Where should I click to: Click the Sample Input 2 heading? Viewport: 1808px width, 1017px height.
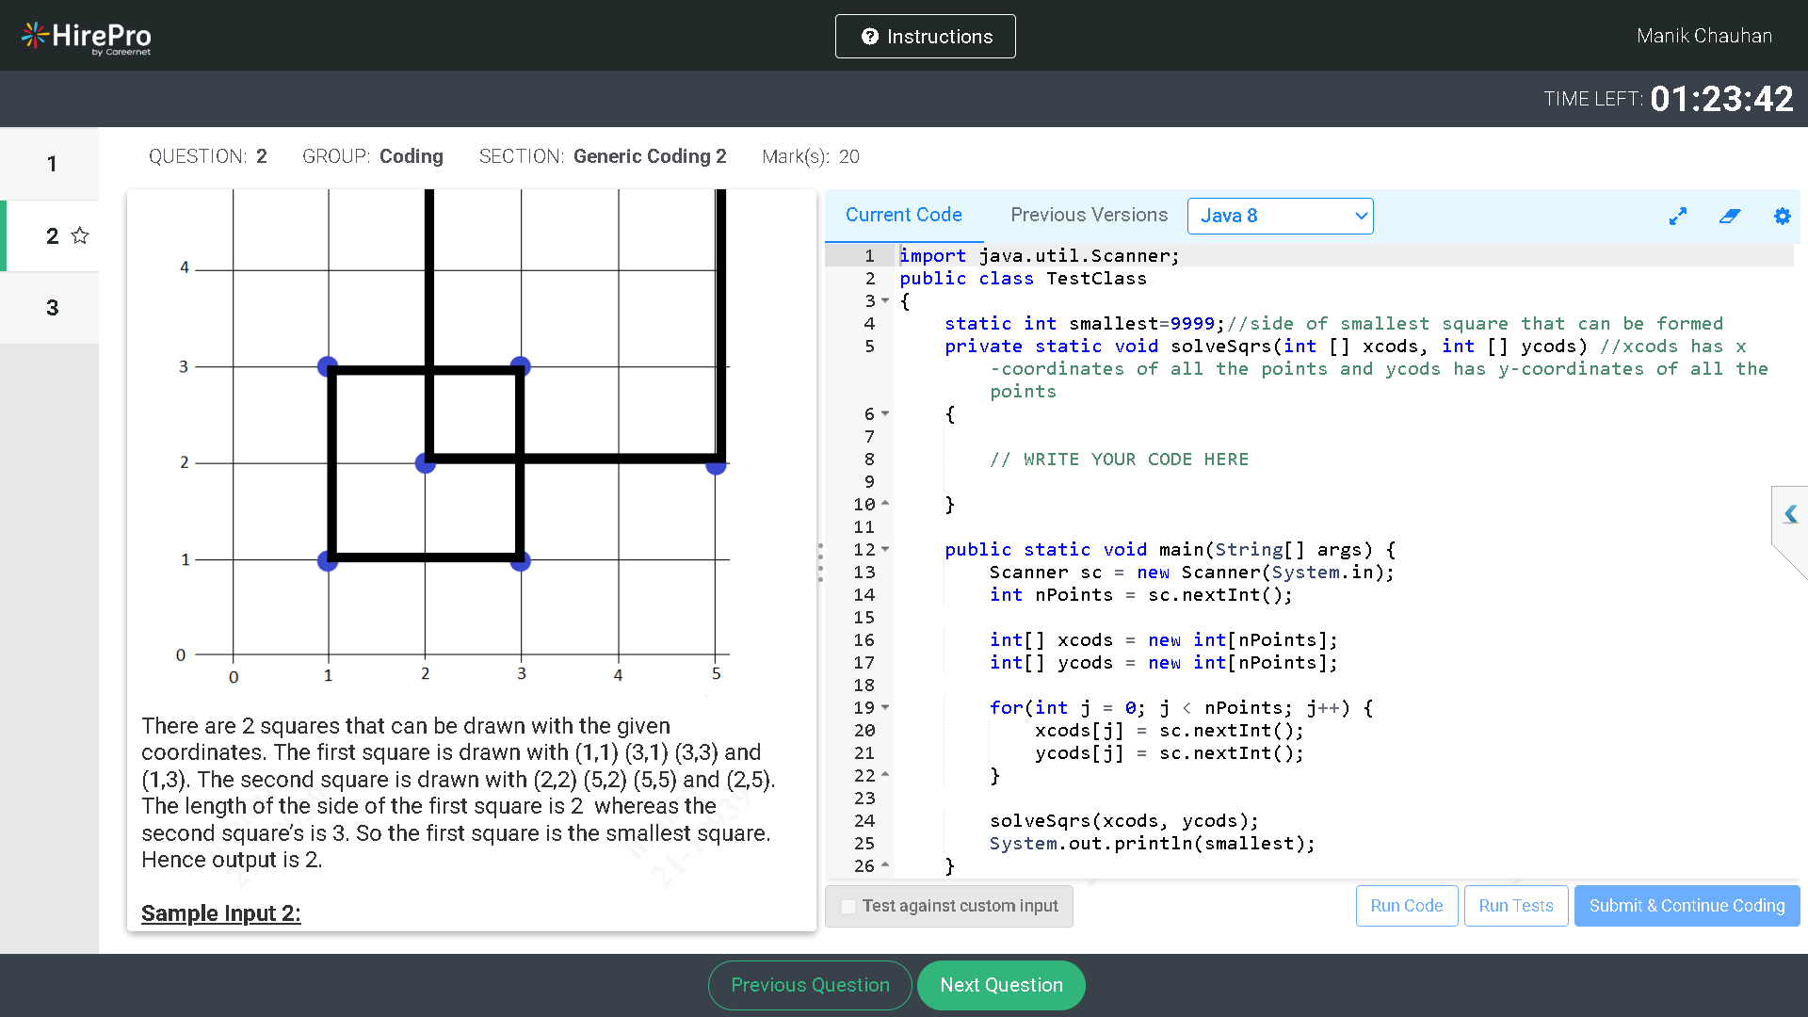pyautogui.click(x=221, y=913)
